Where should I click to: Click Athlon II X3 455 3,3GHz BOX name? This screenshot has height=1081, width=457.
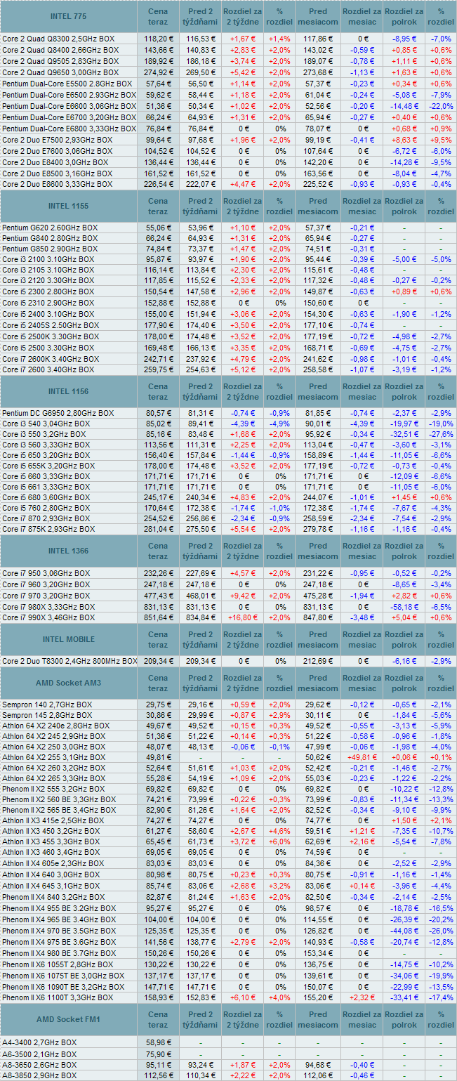point(52,841)
